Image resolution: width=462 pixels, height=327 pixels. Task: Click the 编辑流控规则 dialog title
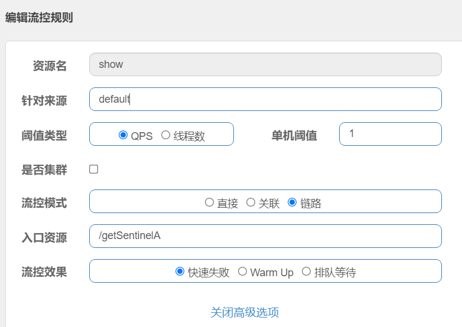tap(39, 17)
